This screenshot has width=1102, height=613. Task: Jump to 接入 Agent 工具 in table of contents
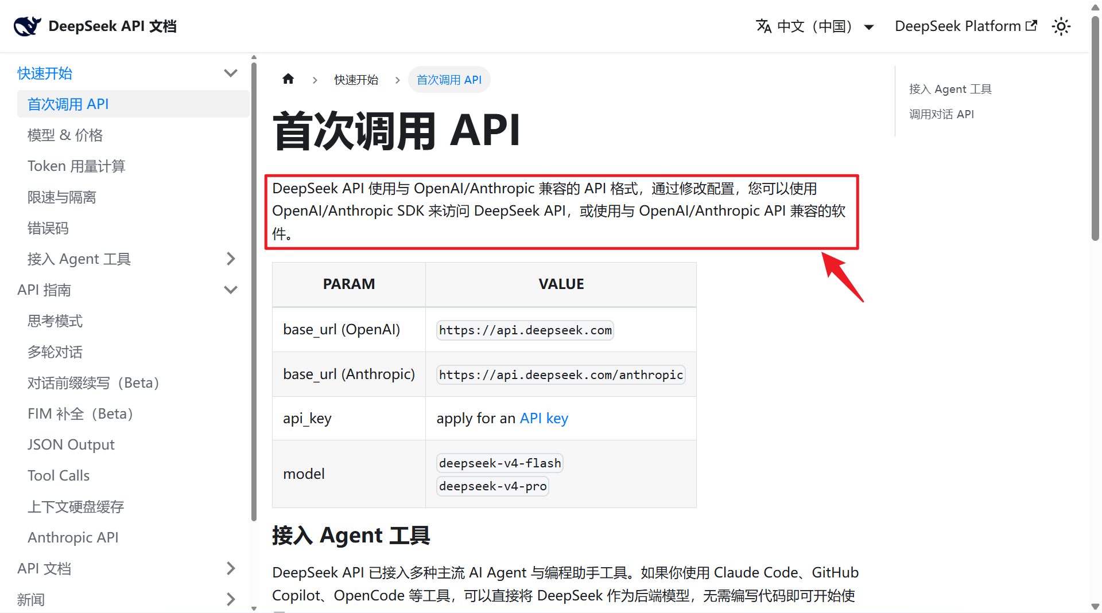[x=950, y=89]
